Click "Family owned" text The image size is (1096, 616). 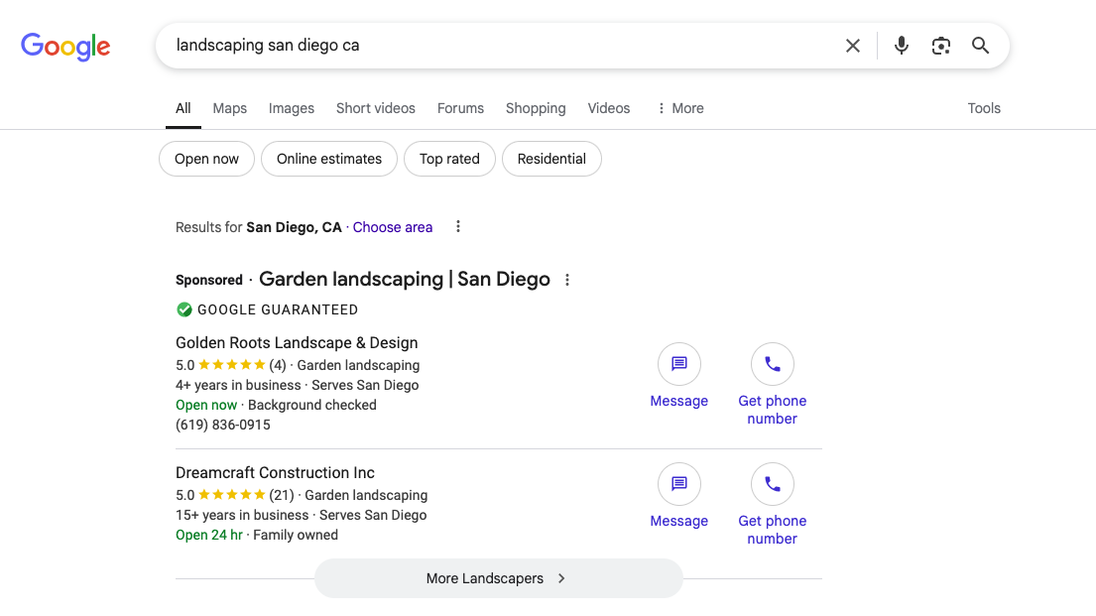[296, 535]
